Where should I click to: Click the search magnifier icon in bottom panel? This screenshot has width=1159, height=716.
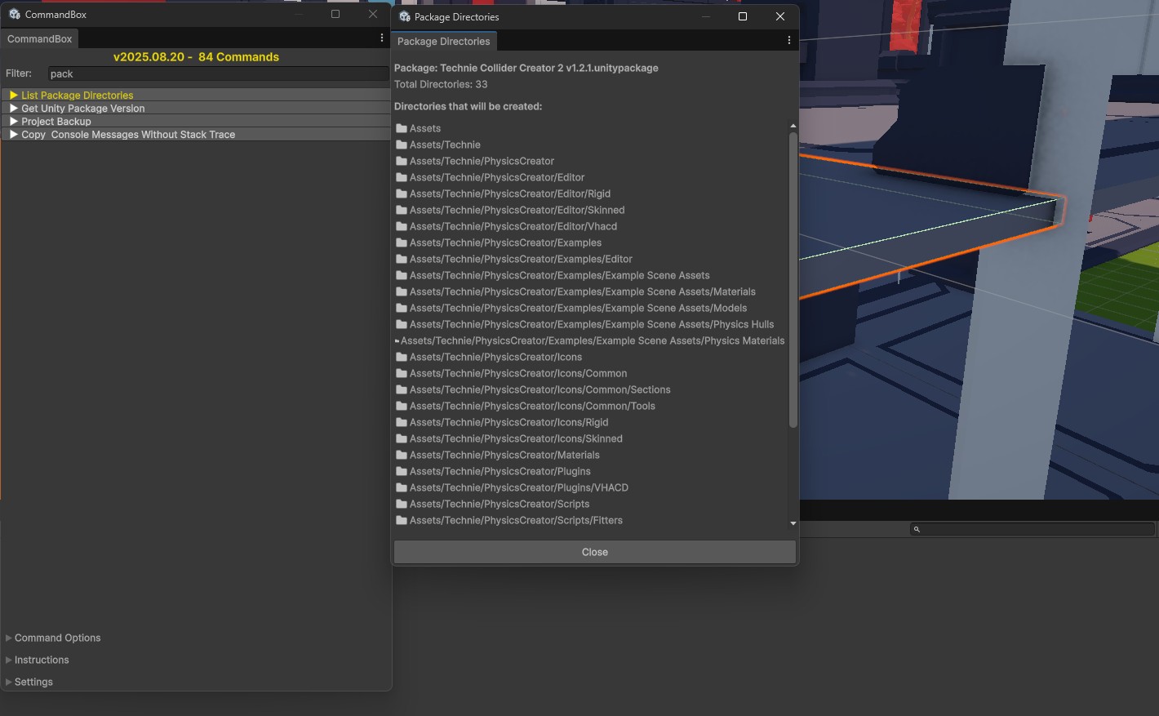(917, 530)
